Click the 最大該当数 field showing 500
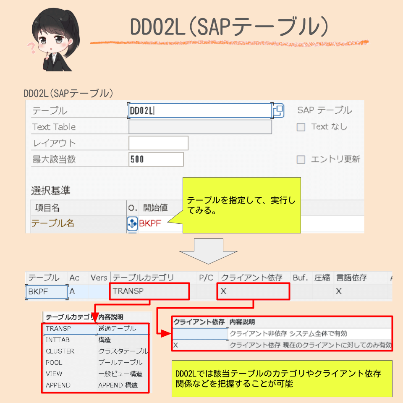This screenshot has width=403, height=403. 157,159
